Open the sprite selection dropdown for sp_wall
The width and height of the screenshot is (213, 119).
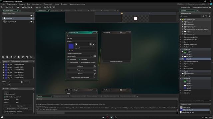(x=94, y=48)
